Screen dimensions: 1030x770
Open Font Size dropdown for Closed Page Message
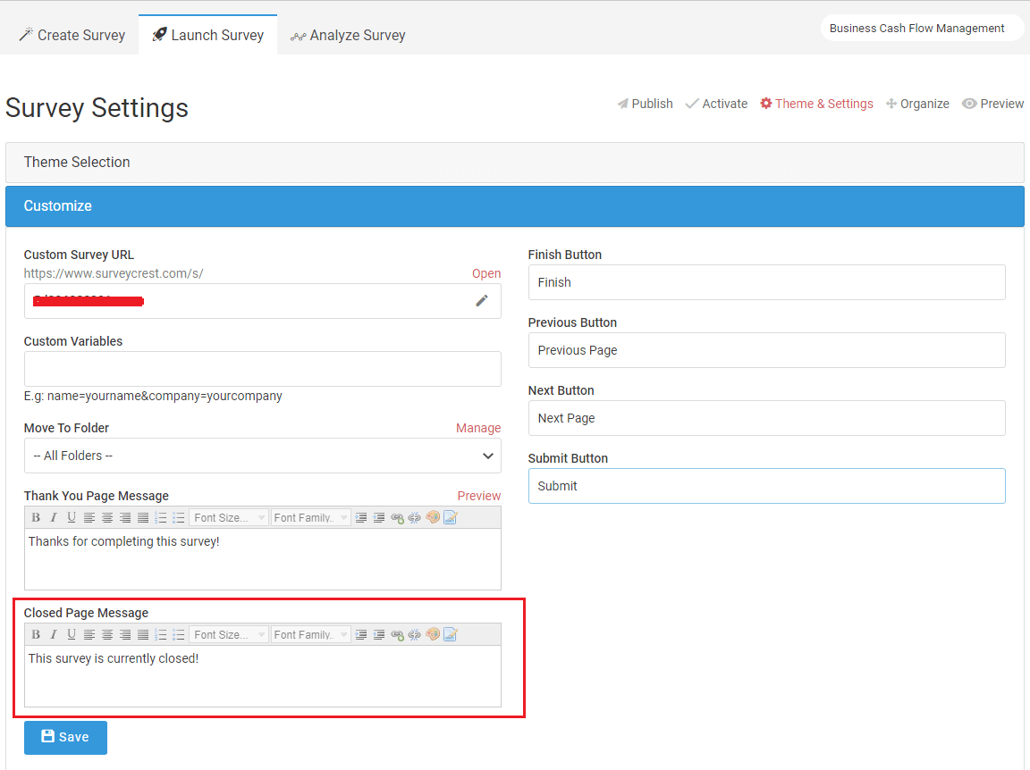coord(229,635)
